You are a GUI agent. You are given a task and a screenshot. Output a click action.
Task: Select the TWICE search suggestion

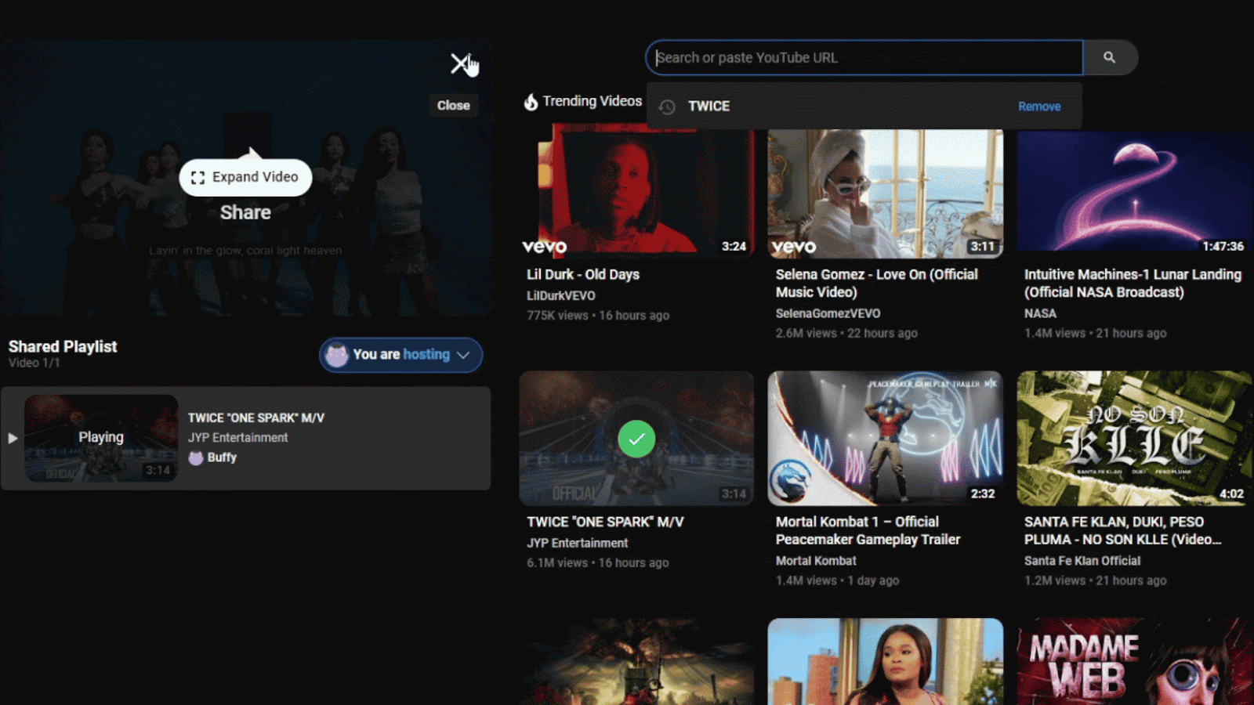pos(709,107)
